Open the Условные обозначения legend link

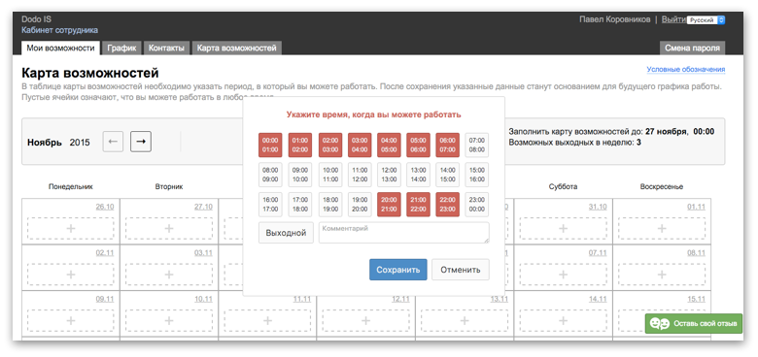pos(686,70)
